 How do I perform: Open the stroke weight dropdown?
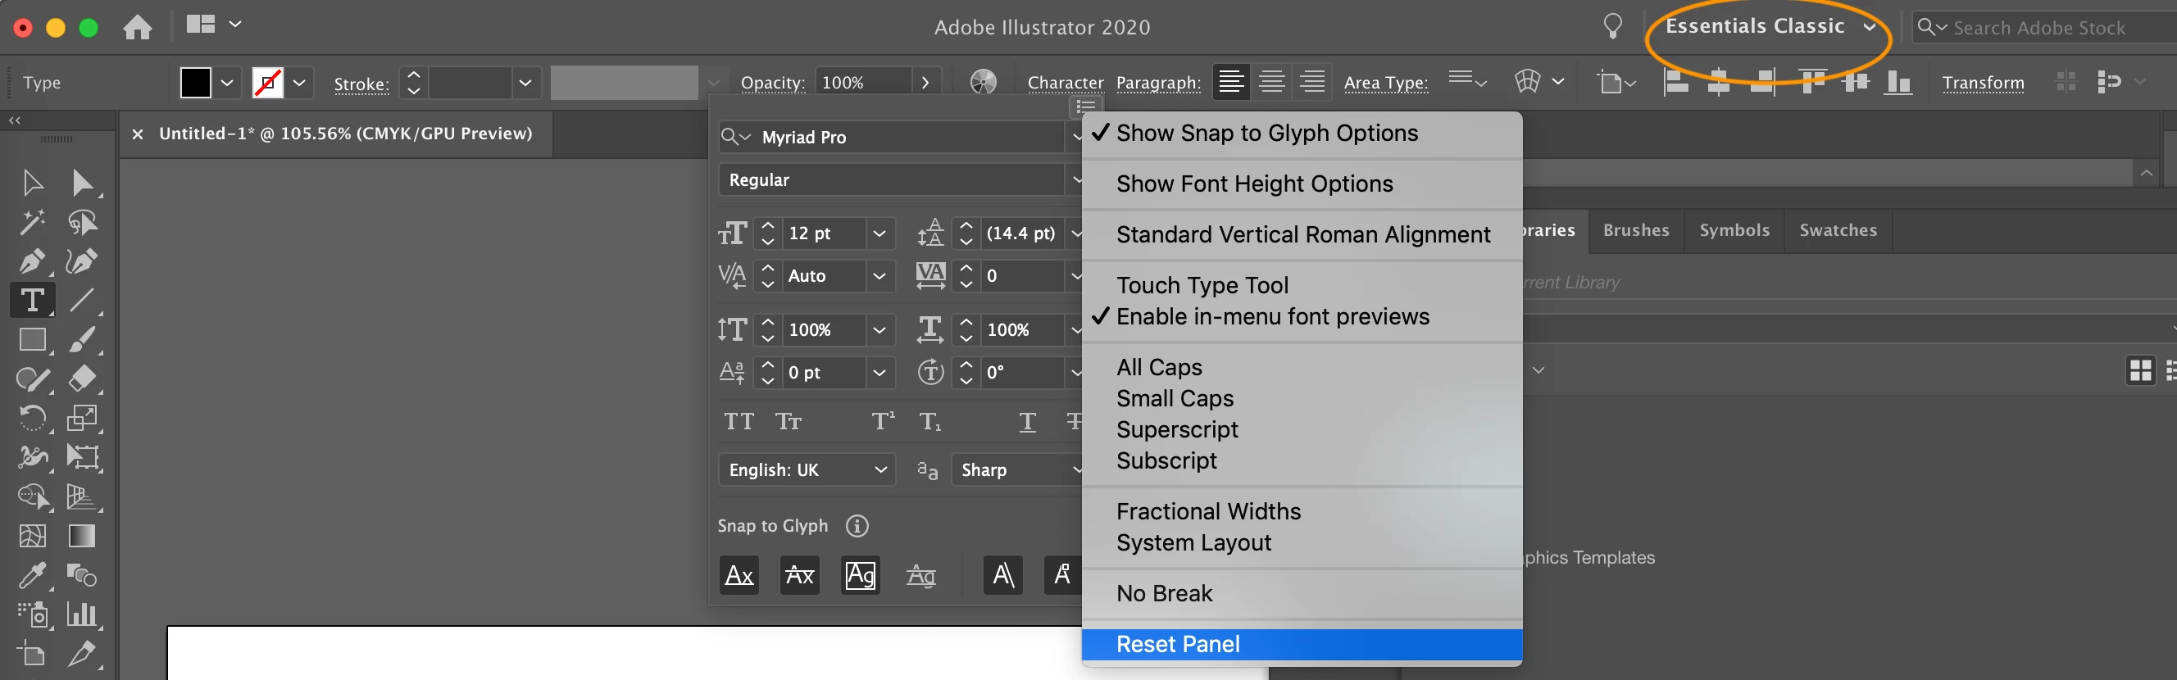525,83
